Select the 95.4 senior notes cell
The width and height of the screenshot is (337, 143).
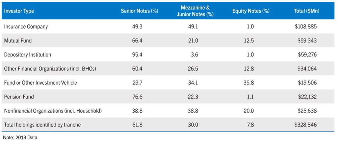137,55
